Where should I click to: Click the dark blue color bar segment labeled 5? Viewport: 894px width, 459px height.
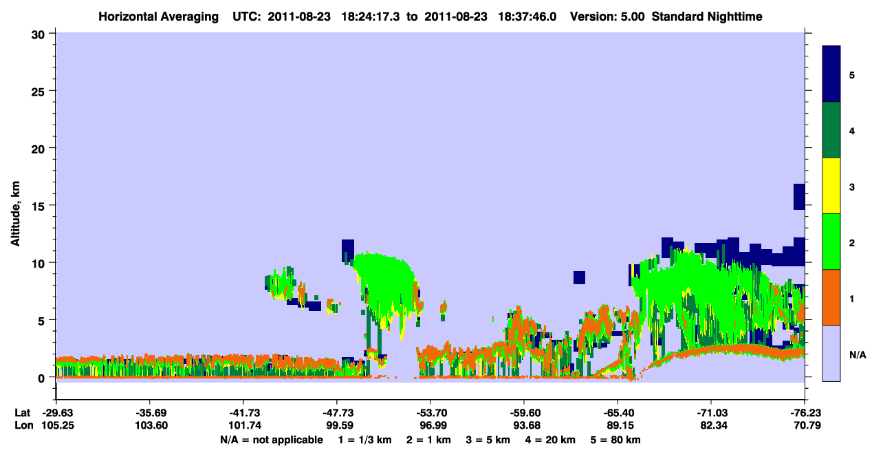(831, 74)
